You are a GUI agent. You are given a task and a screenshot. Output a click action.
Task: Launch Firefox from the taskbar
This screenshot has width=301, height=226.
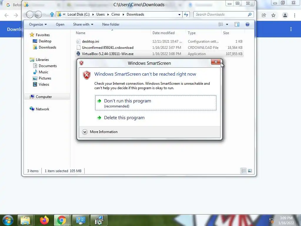44,220
